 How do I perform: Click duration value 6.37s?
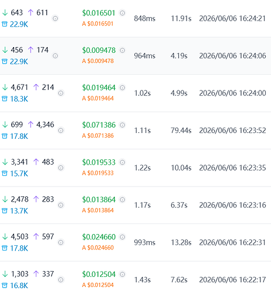(x=179, y=205)
